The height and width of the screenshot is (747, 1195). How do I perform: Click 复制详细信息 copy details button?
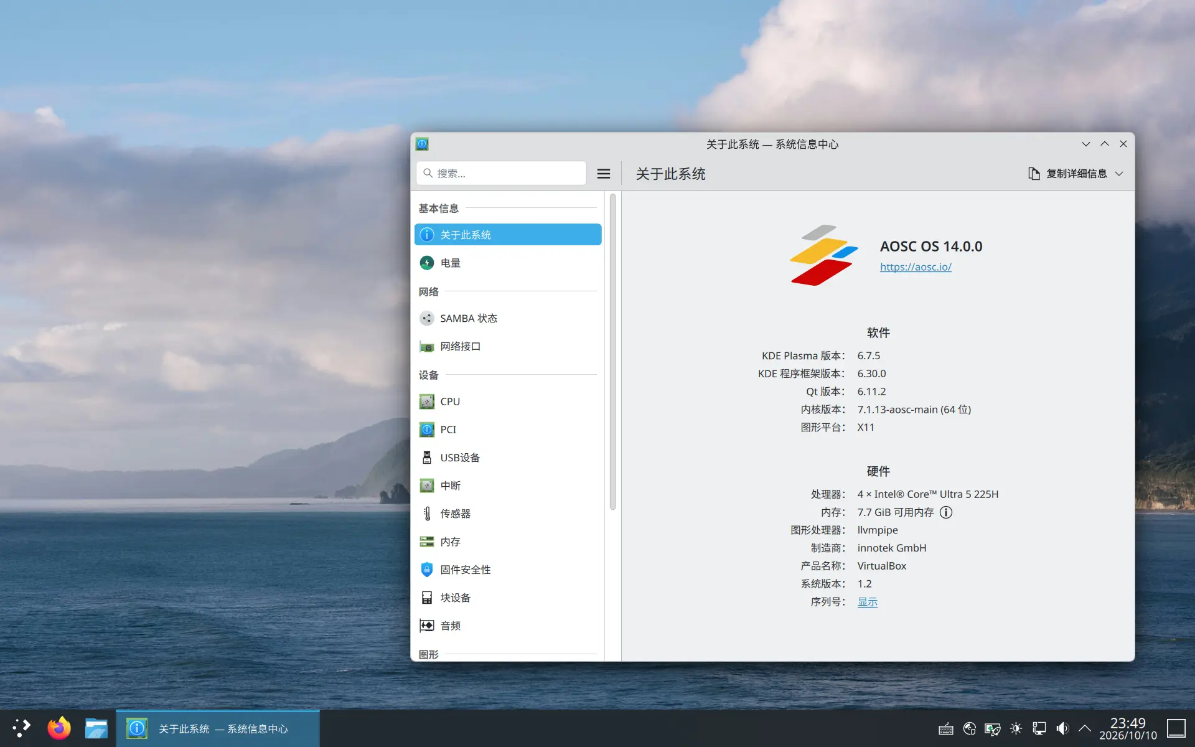(1067, 174)
